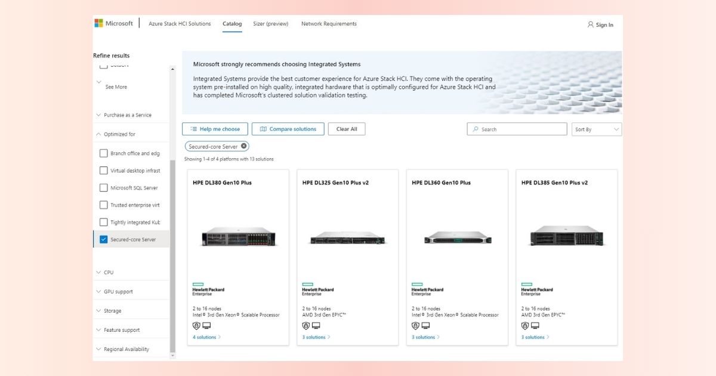Click the Compare solutions button
Viewport: 716px width, 376px height.
288,129
